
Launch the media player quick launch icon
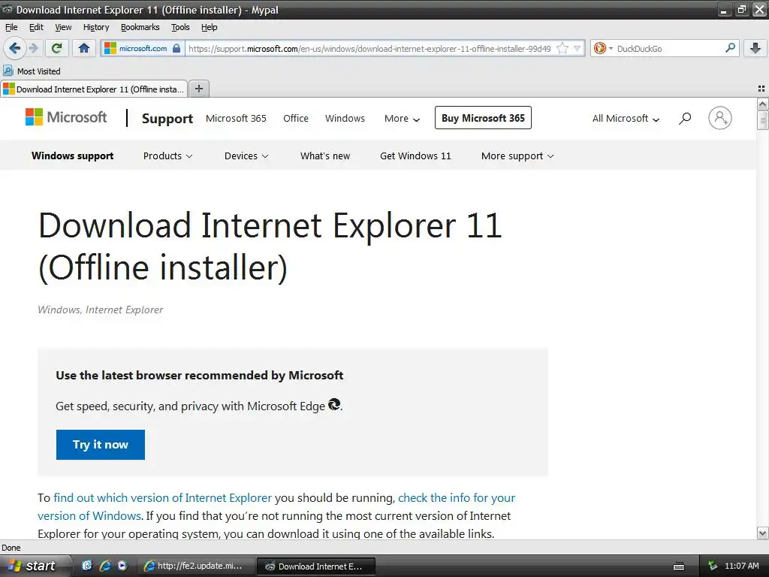click(x=122, y=566)
